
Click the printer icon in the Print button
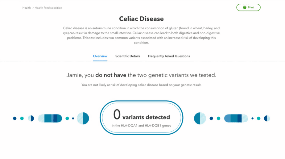pyautogui.click(x=245, y=7)
